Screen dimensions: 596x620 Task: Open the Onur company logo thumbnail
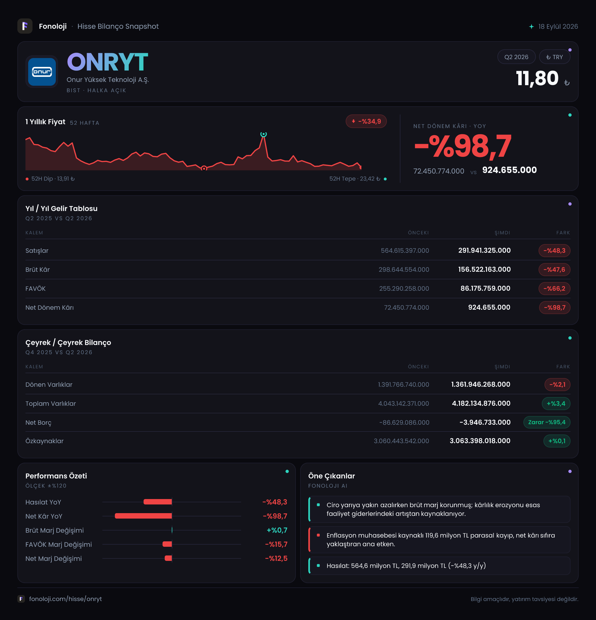coord(42,72)
